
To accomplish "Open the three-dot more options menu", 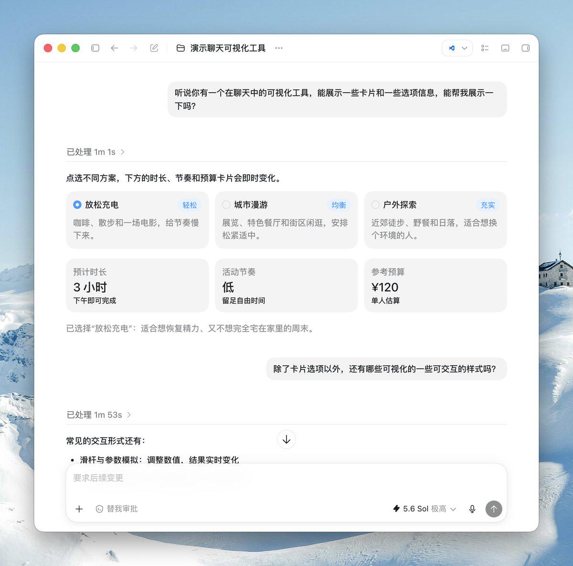I will click(279, 48).
